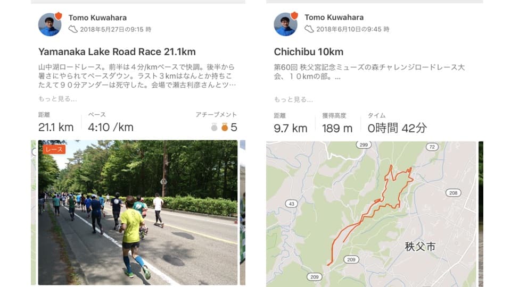This screenshot has height=287, width=511.
Task: Expand the Yamanaka description with もっと見る
Action: pos(57,99)
